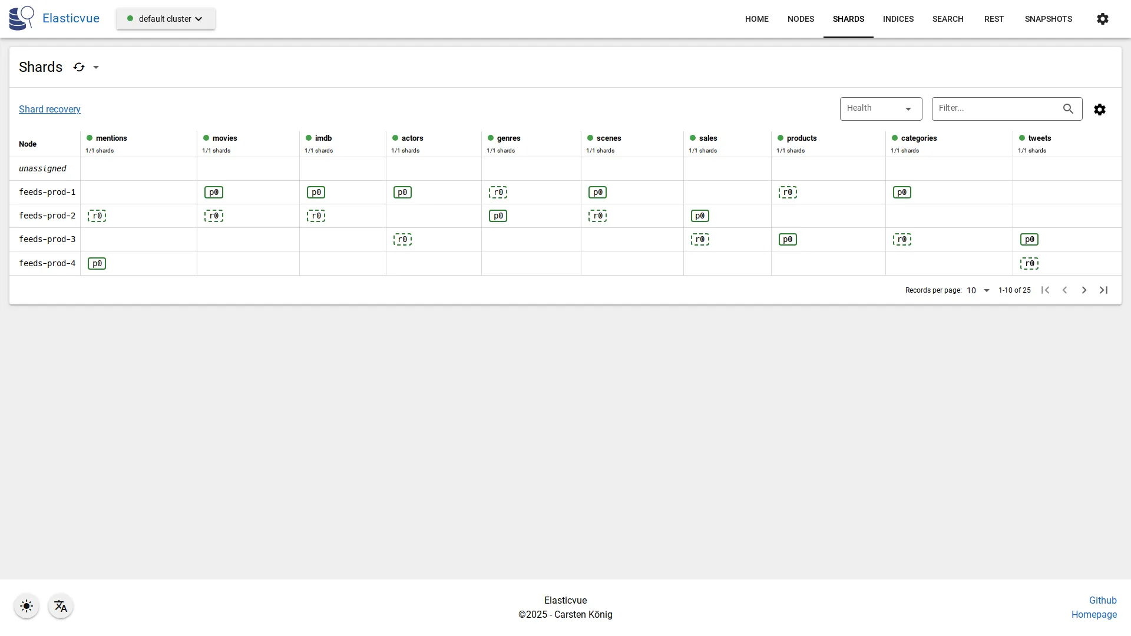
Task: Open the language selection icon
Action: point(61,606)
